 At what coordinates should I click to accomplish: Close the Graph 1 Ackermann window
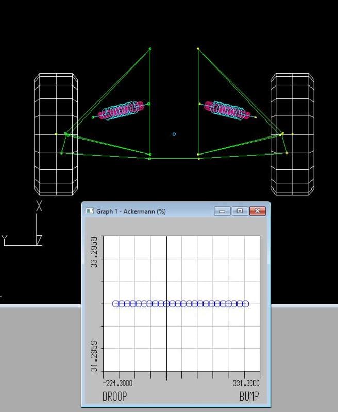(x=257, y=211)
